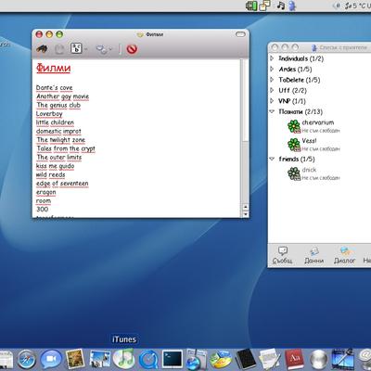Open iTunes from the Dock
Screen dimensions: 371x371
pos(123,359)
